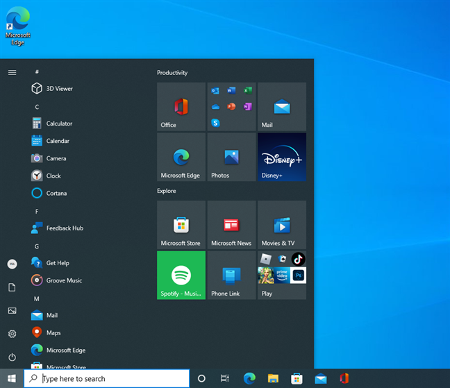
Task: Open Task View on the taskbar
Action: (225, 378)
